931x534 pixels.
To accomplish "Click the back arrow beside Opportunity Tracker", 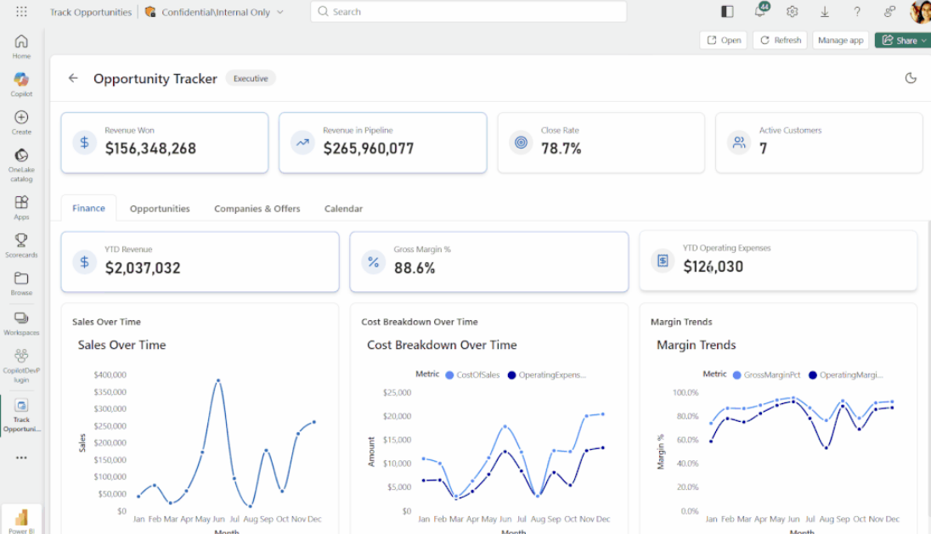I will (73, 78).
